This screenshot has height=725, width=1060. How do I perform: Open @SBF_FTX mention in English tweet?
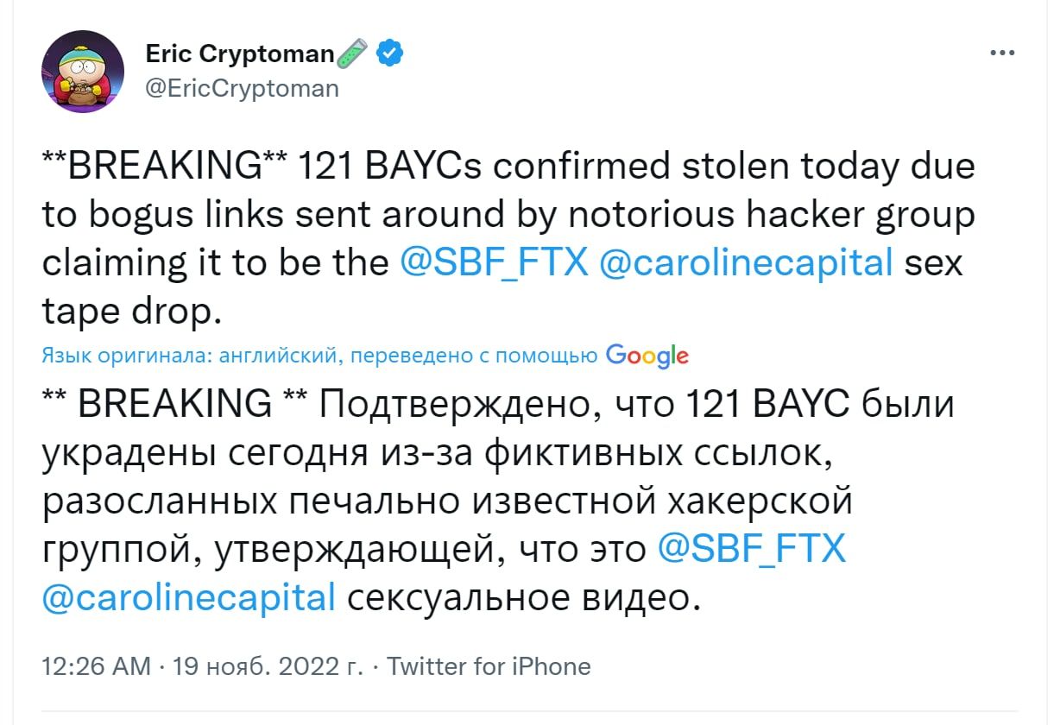tap(495, 262)
